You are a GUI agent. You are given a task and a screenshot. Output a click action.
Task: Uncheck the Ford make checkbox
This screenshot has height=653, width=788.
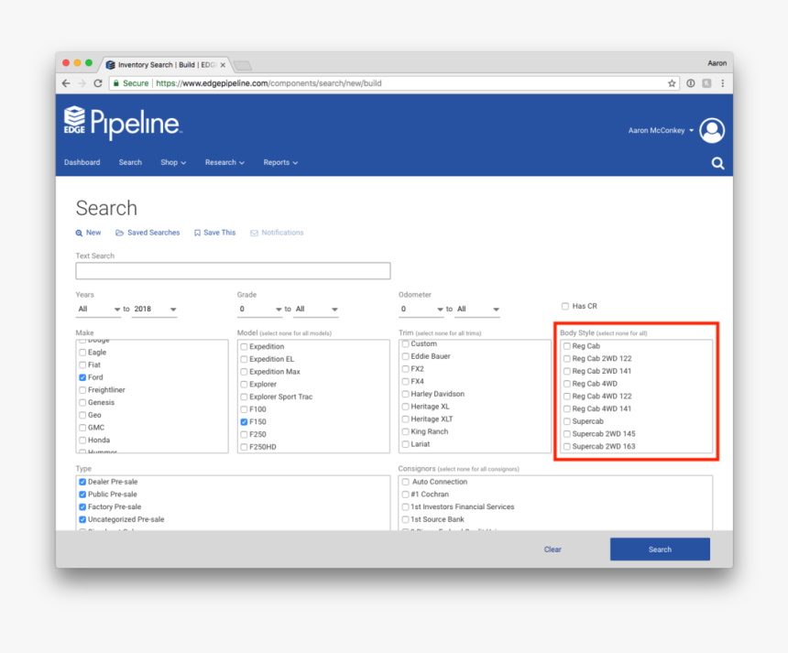pos(82,377)
